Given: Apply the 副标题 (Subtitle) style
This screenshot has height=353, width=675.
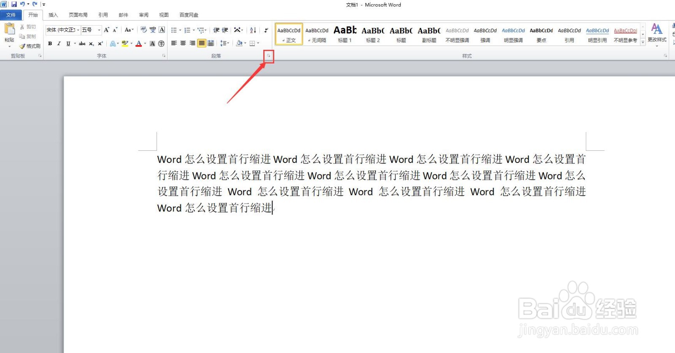Looking at the screenshot, I should (429, 34).
